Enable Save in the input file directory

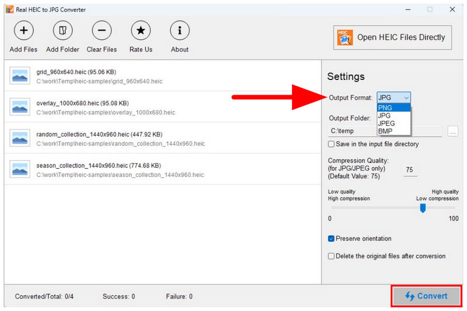[374, 144]
